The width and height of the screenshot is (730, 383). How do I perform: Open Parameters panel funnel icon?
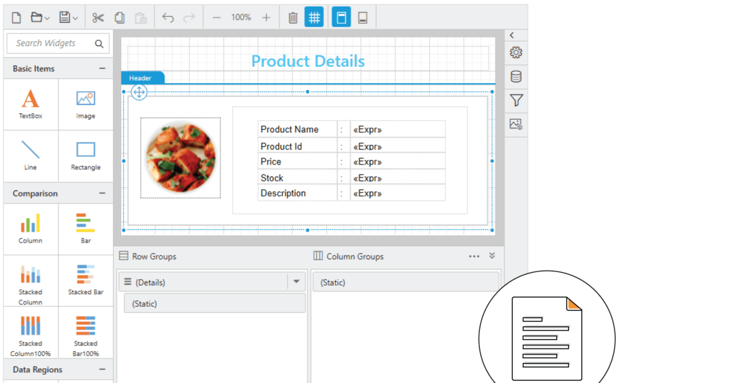tap(516, 100)
